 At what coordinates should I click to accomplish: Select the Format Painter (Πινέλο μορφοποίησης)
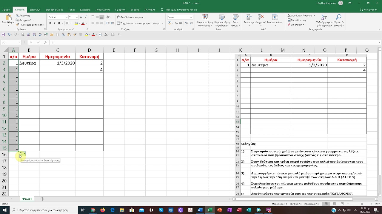pyautogui.click(x=30, y=25)
